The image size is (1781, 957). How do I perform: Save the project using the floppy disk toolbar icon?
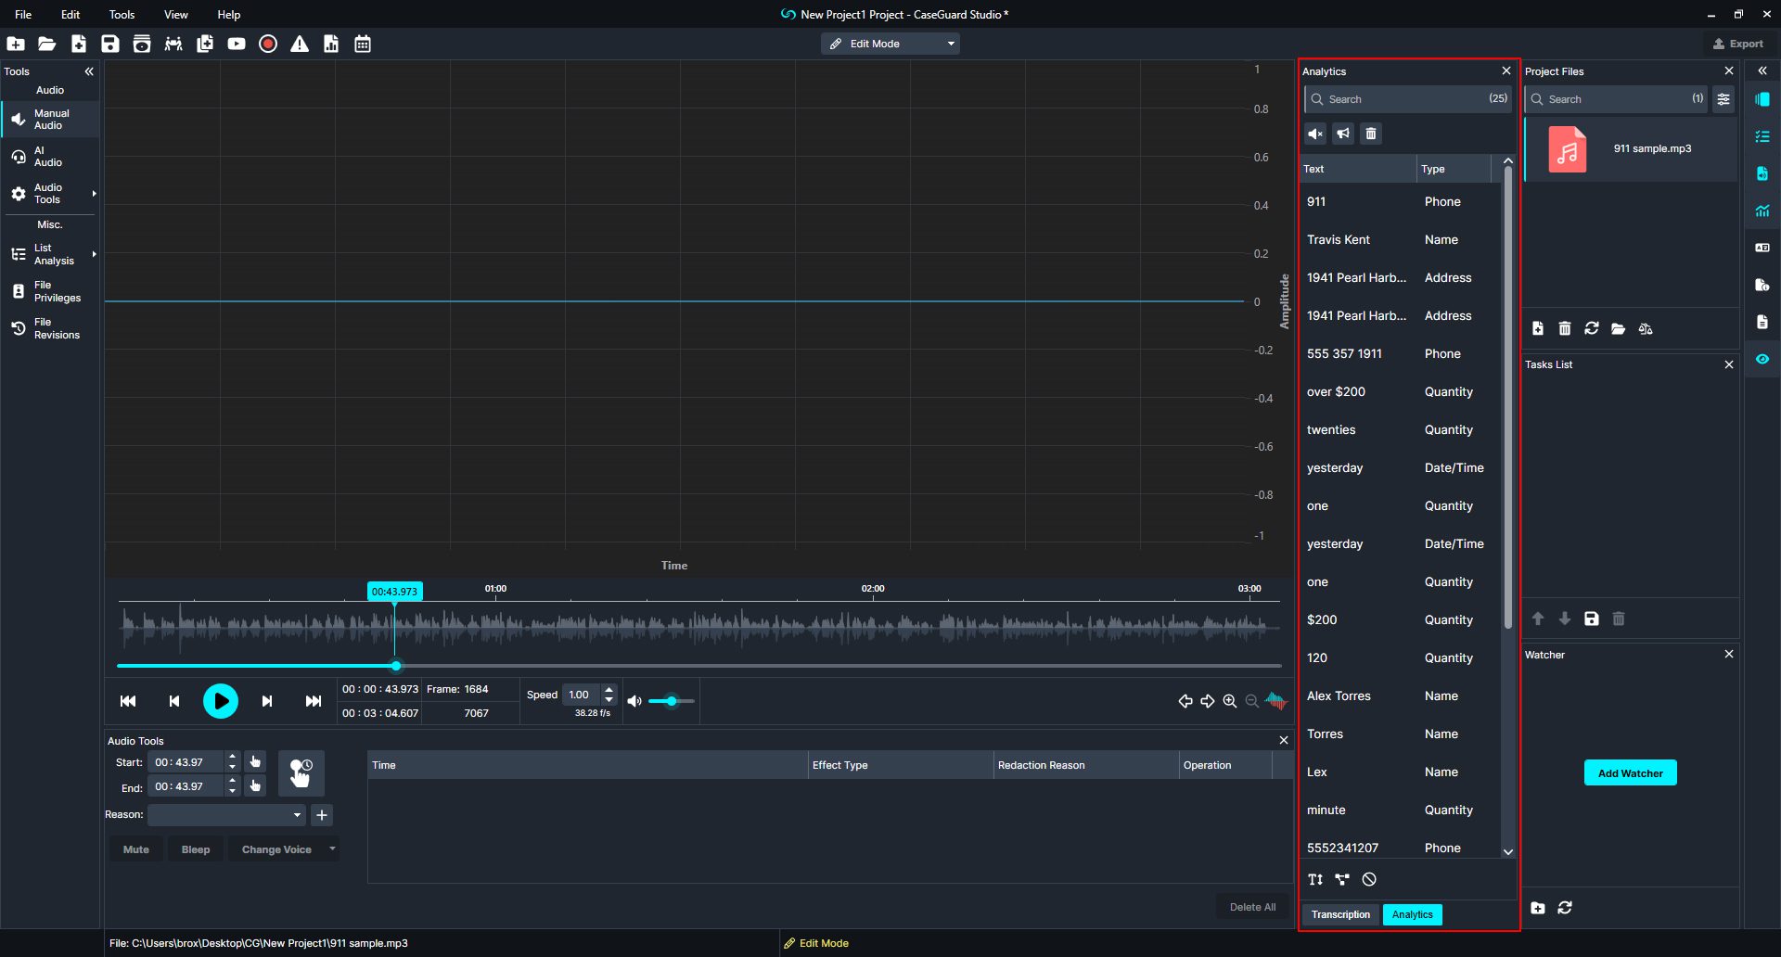coord(110,44)
